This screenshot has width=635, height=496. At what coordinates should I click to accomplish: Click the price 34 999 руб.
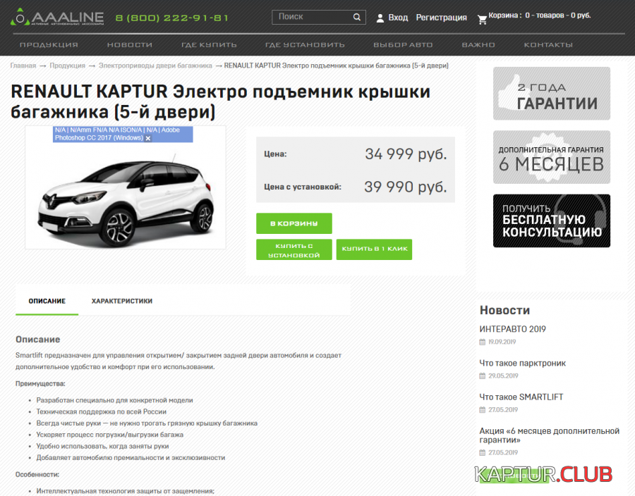pos(406,154)
